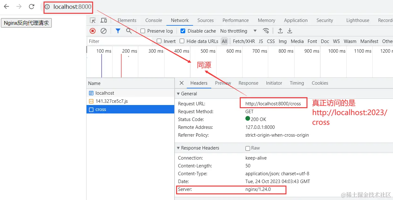Enable the Preserve log checkbox
The image size is (393, 200).
coord(143,31)
